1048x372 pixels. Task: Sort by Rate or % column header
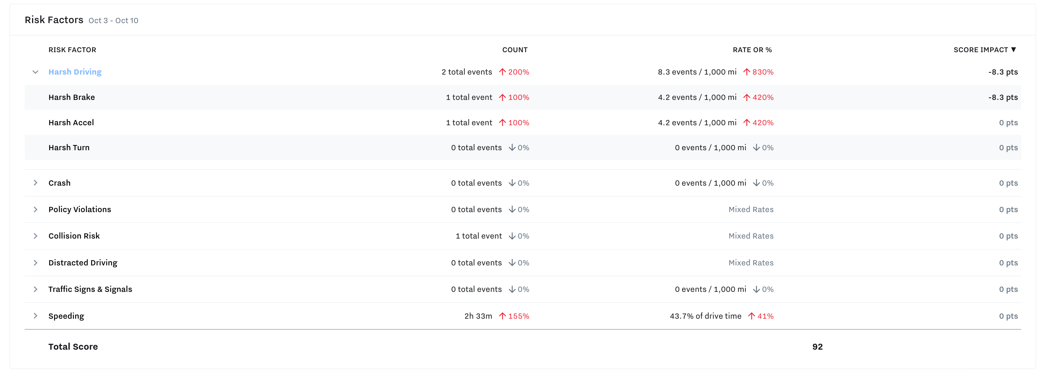752,50
